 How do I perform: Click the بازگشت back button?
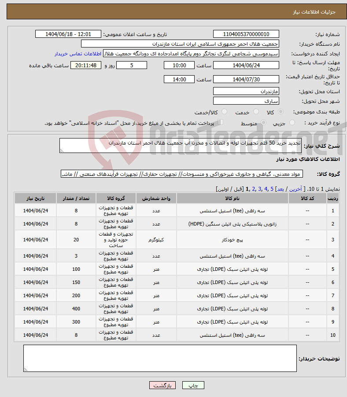pos(162,386)
